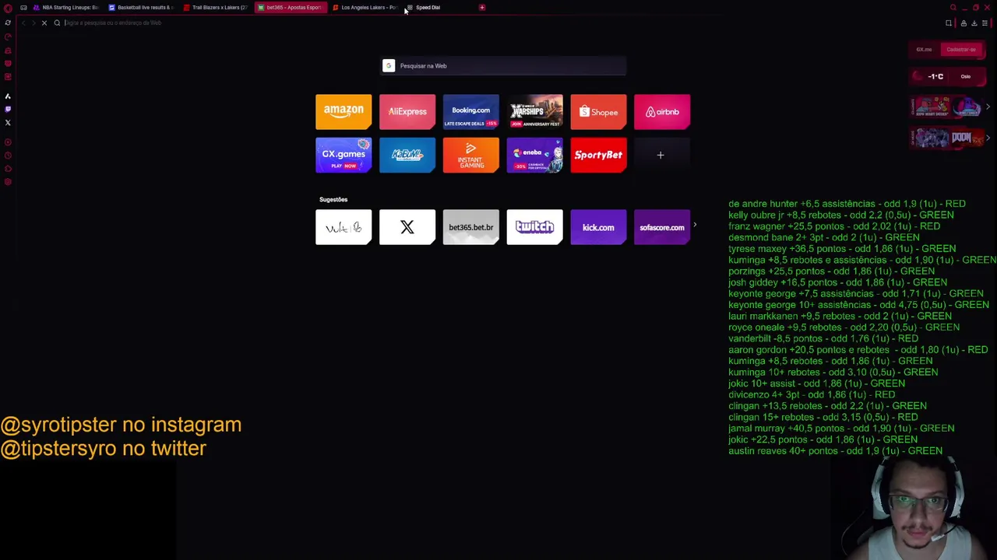
Task: Open the sofascore.com suggestion tile
Action: 662,227
